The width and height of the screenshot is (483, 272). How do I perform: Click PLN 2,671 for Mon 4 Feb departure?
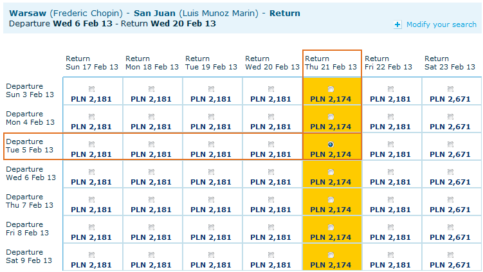450,127
